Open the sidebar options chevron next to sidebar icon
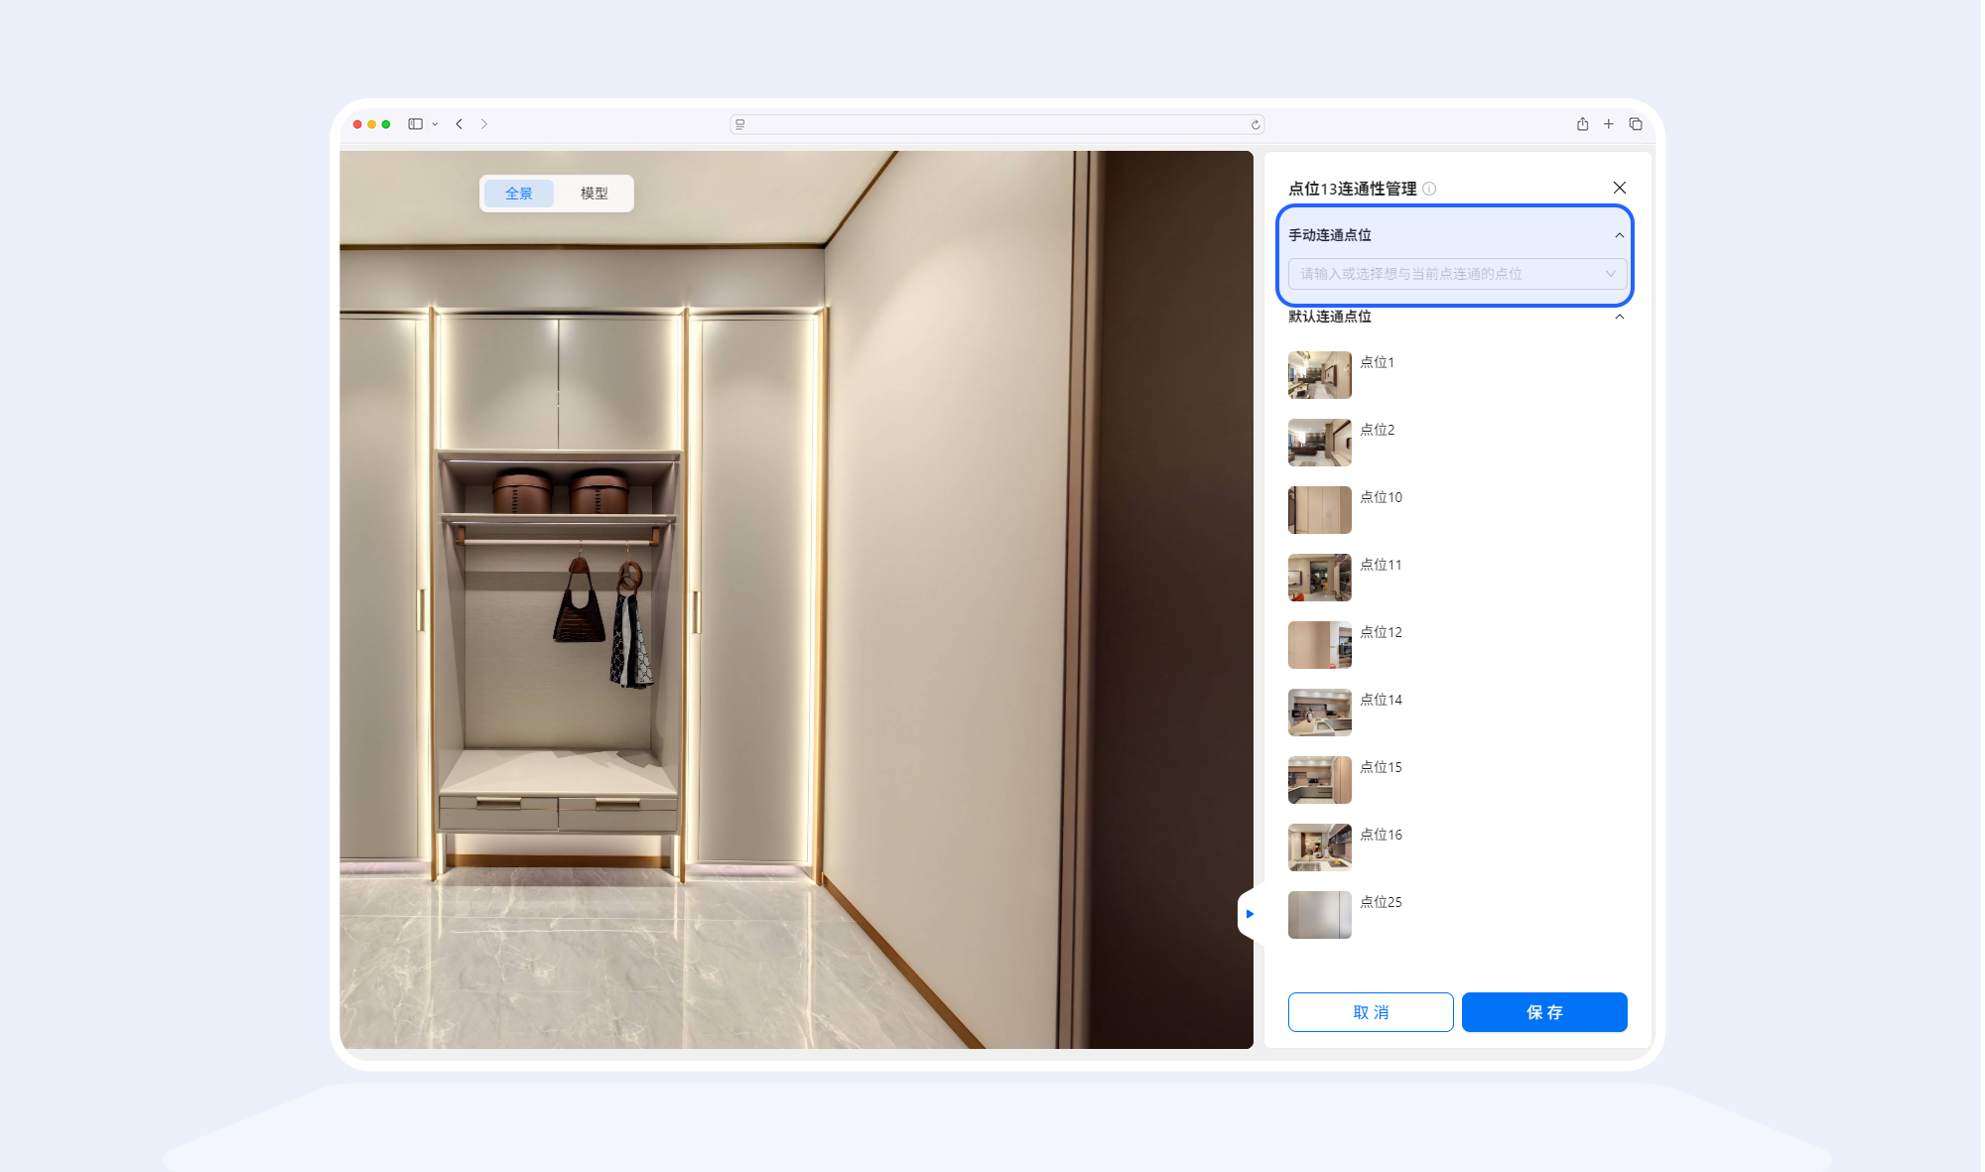Screen dimensions: 1985x1172 coord(435,125)
